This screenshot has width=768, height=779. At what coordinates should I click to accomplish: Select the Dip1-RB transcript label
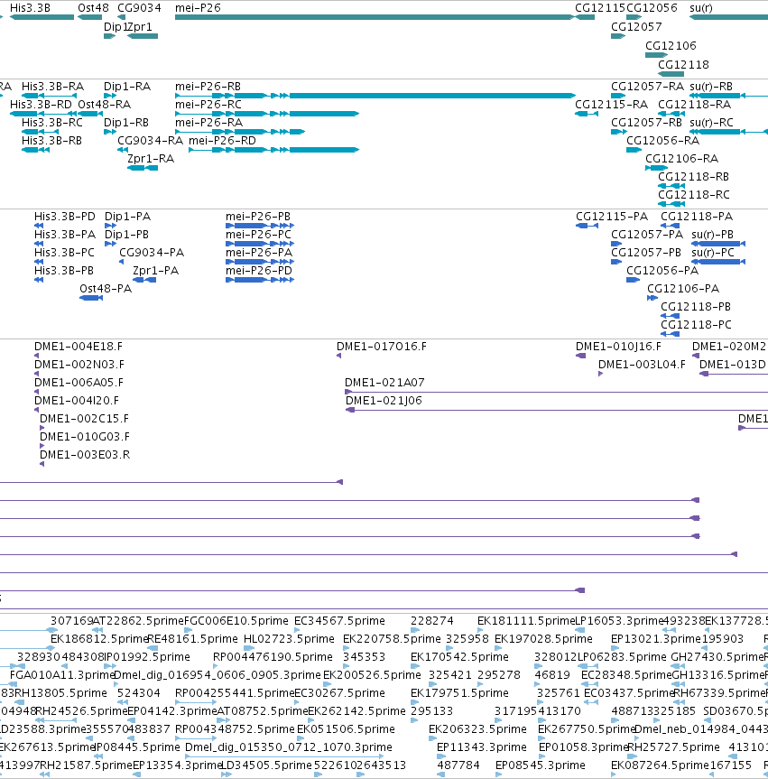[126, 122]
